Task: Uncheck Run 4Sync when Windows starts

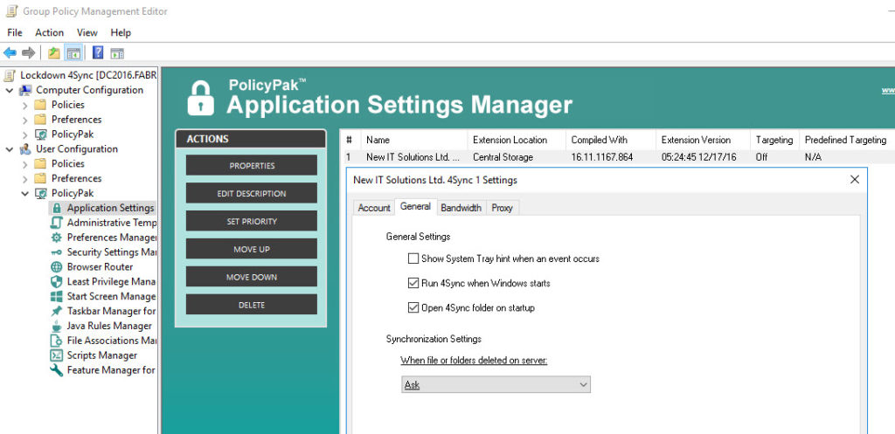Action: (x=413, y=283)
